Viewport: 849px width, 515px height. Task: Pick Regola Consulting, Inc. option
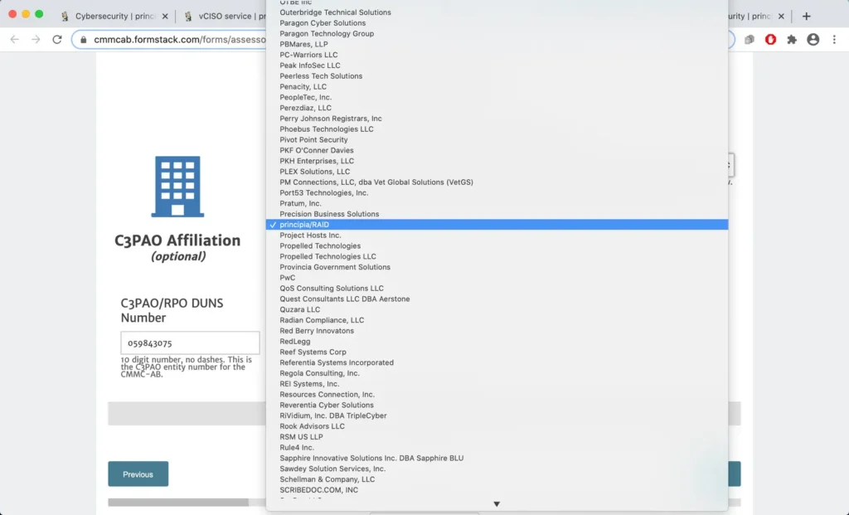pyautogui.click(x=497, y=373)
